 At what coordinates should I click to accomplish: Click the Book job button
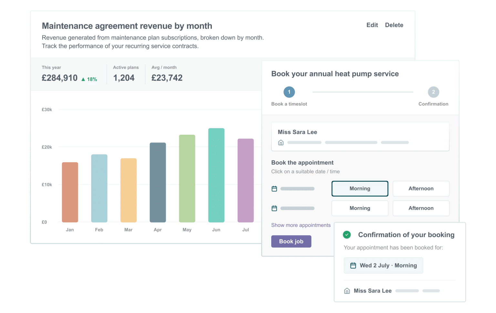tap(291, 241)
